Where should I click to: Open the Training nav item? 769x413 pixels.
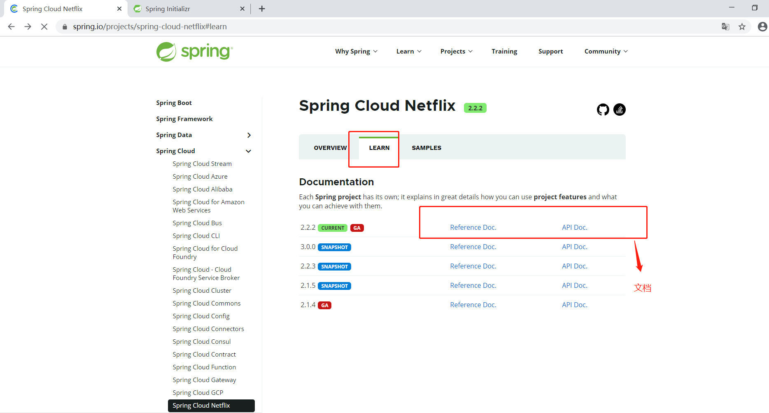(x=504, y=51)
